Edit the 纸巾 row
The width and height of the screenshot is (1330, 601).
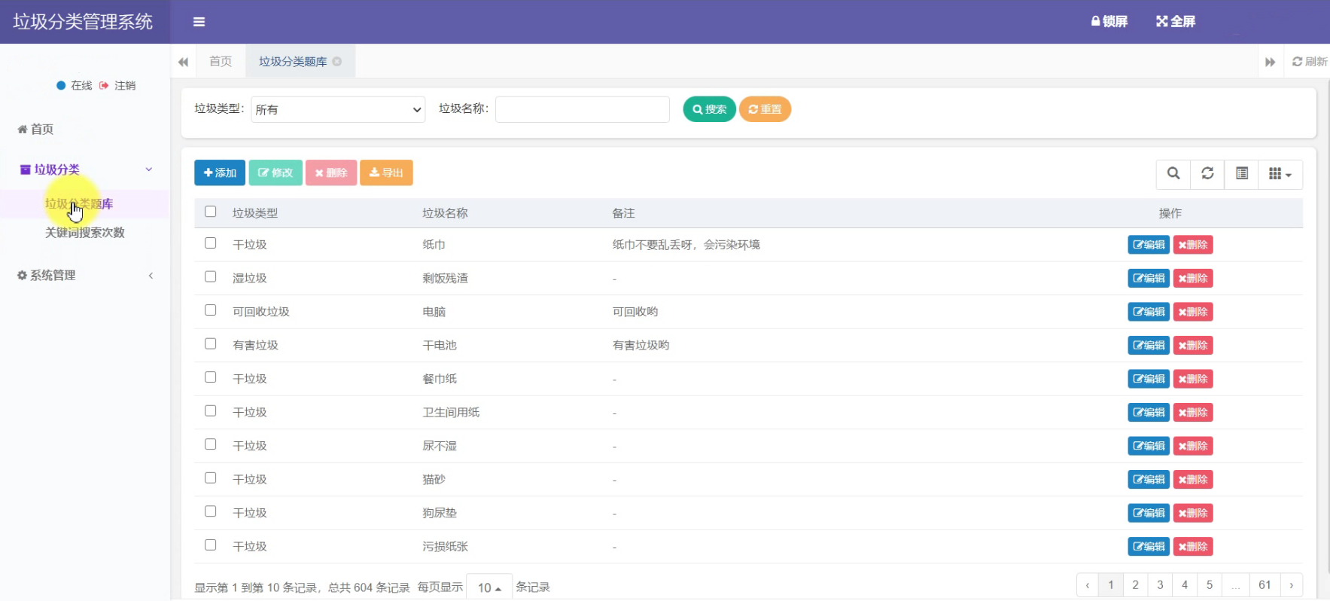click(x=1149, y=245)
